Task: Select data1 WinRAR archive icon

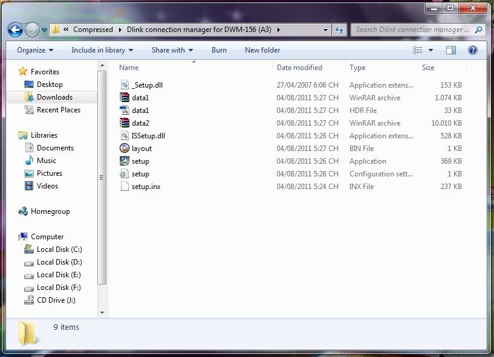Action: pyautogui.click(x=125, y=98)
